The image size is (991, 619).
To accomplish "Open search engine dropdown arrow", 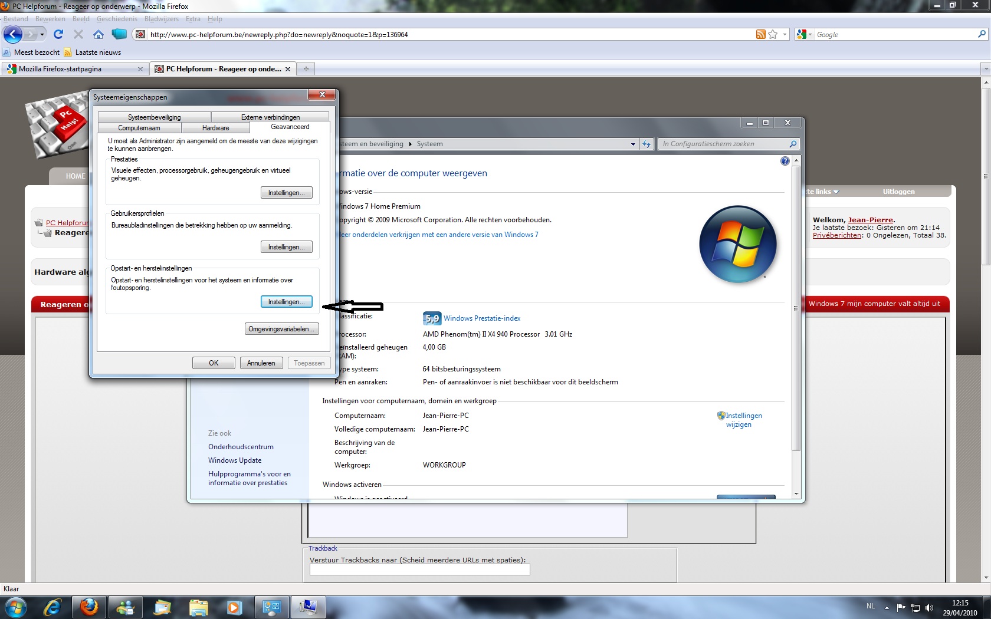I will 810,34.
